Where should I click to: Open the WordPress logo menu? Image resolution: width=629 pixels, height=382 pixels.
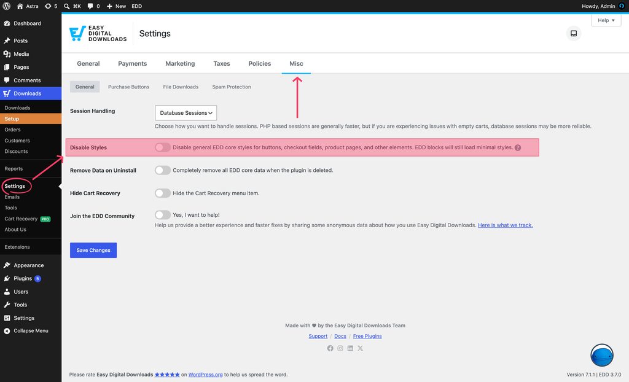(x=6, y=6)
